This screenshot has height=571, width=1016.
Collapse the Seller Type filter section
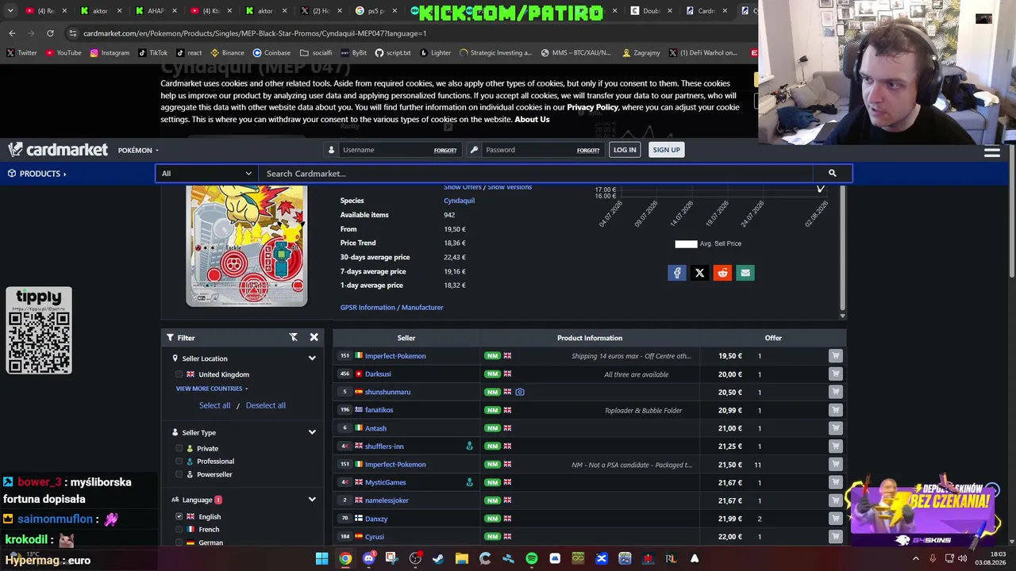[x=312, y=432]
